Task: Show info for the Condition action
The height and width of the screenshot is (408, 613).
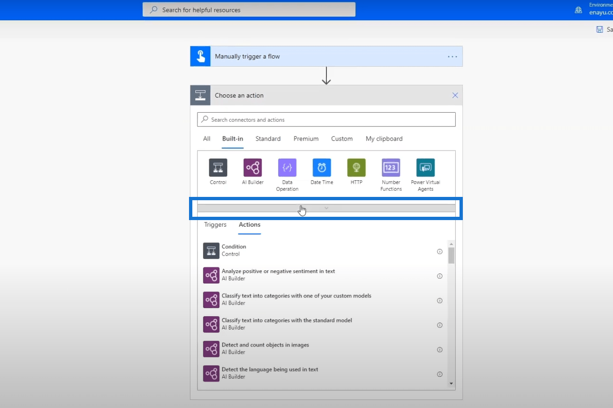Action: point(440,251)
